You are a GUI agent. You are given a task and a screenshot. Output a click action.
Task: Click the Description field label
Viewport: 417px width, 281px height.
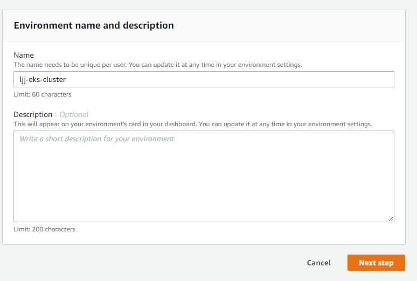[33, 114]
